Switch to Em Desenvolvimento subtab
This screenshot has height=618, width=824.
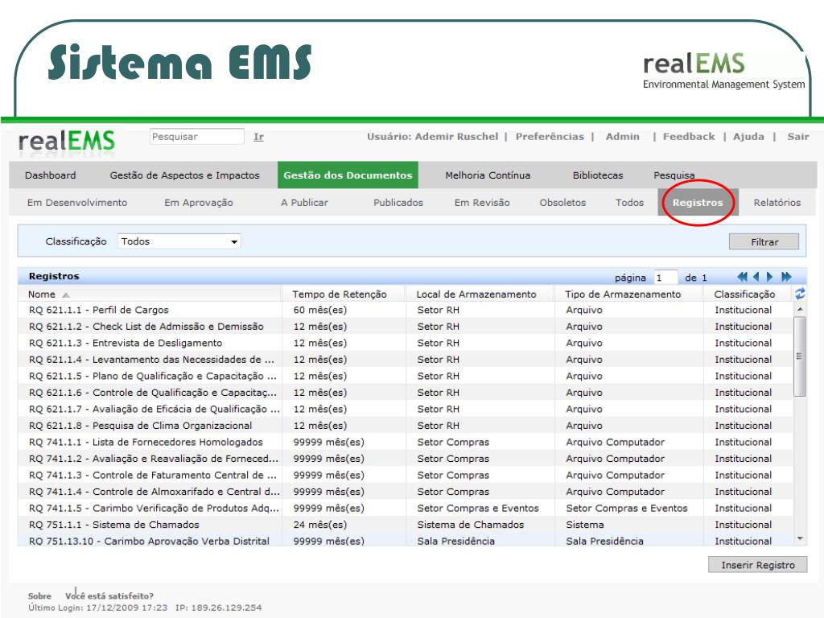coord(77,202)
